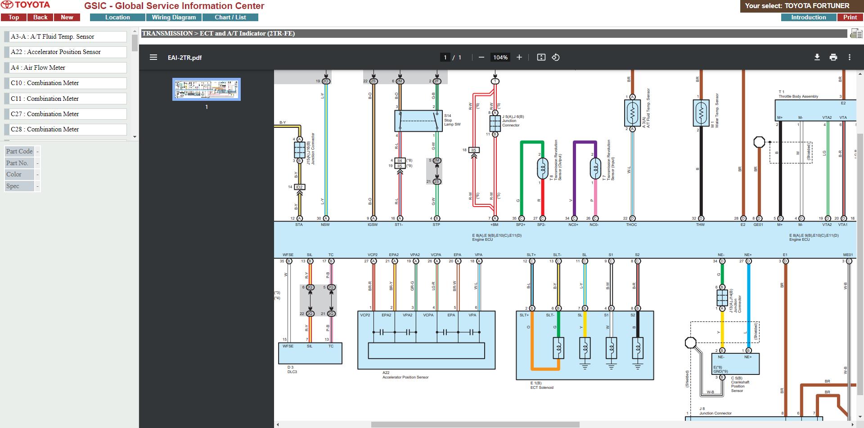Click the A22 Accelerator Position Sensor diagram label
864x428 pixels.
(405, 375)
